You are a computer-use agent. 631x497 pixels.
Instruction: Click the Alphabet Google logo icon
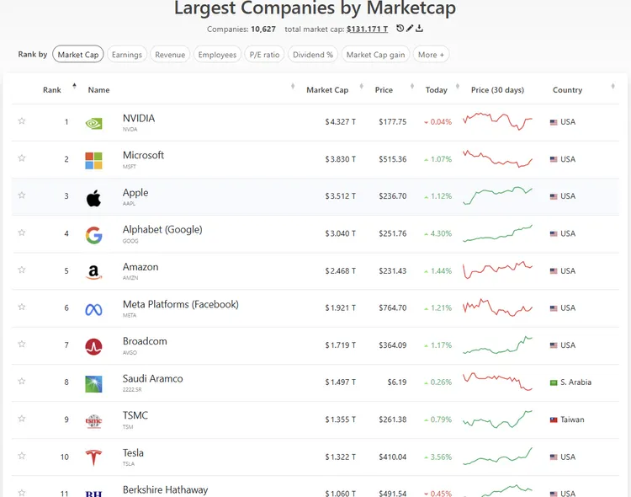click(93, 235)
